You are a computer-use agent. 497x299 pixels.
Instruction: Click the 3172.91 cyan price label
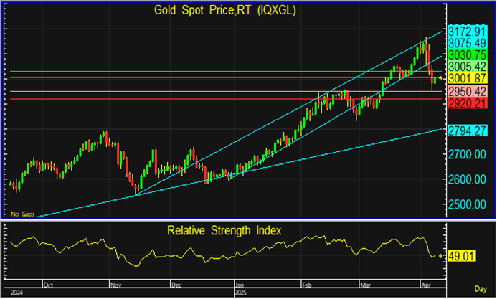click(467, 32)
